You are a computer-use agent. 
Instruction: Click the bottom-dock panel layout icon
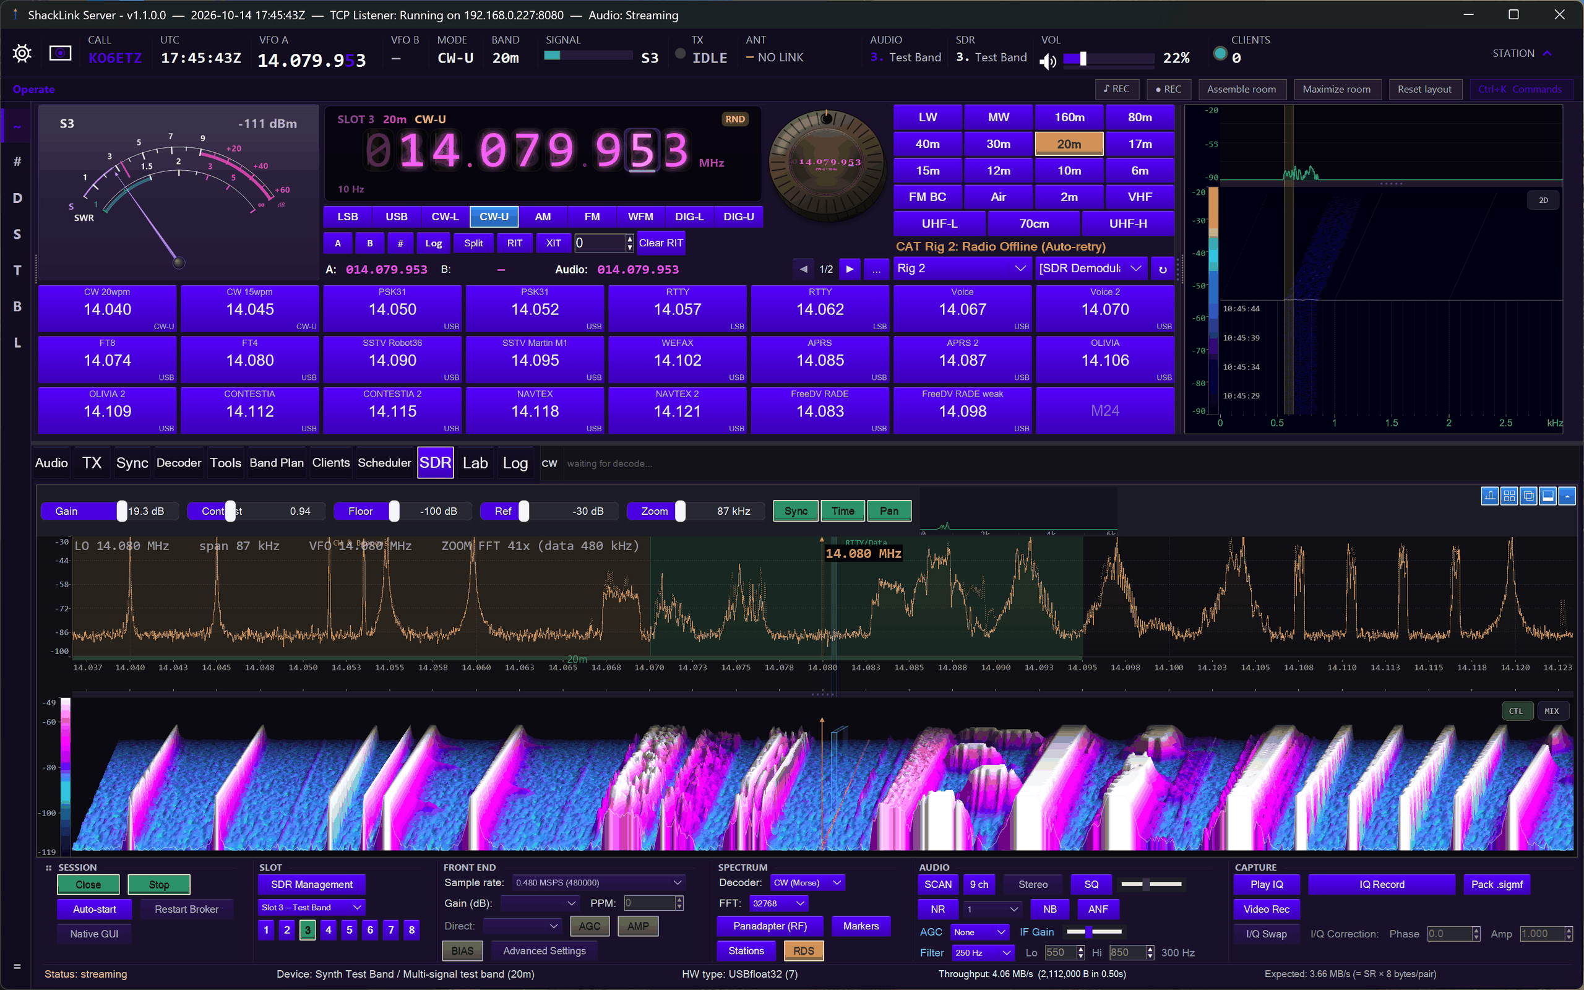point(1548,496)
